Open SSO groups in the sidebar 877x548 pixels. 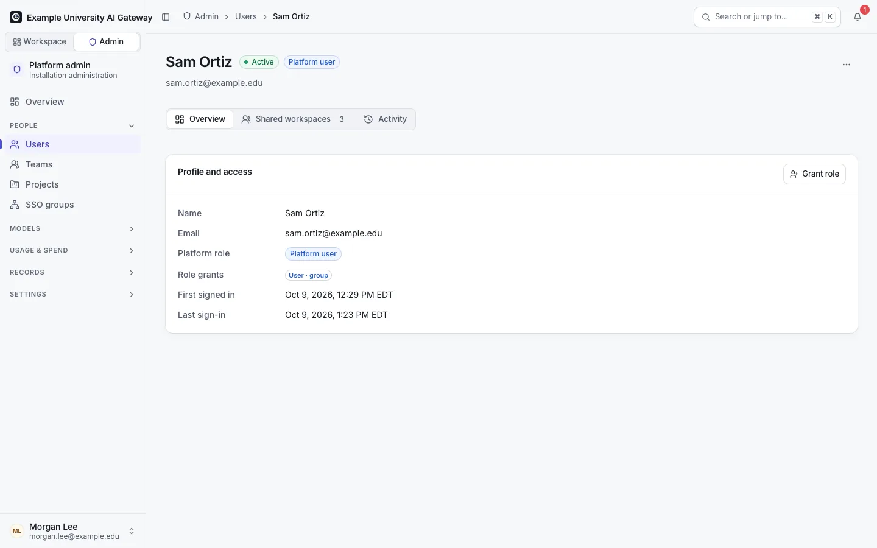(72, 205)
